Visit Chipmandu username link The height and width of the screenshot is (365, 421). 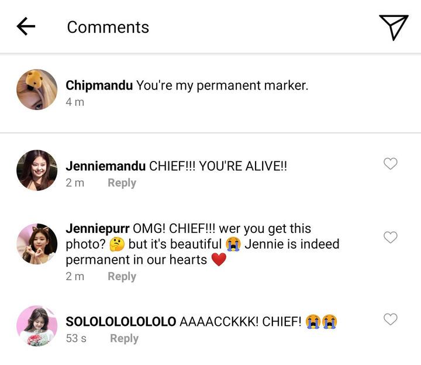(99, 85)
